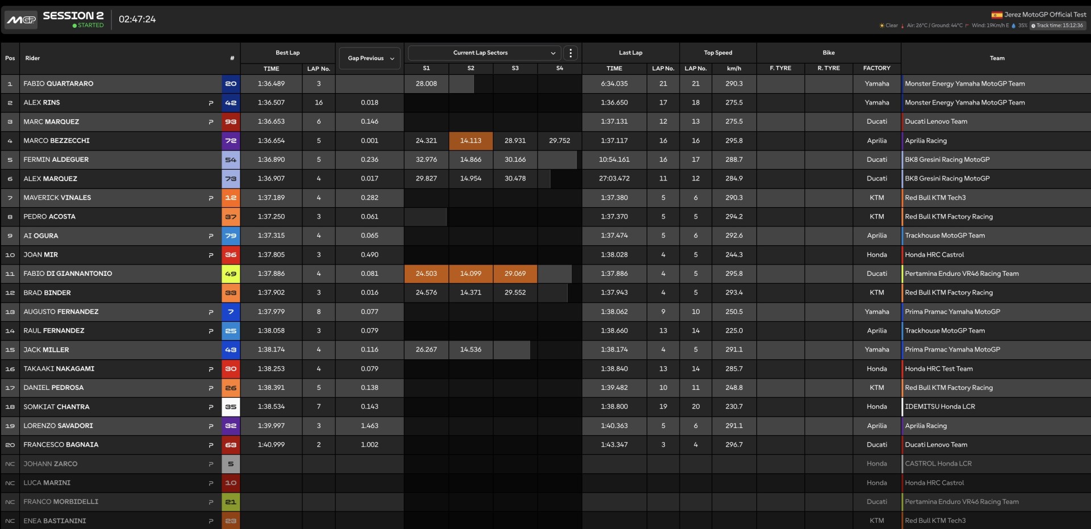Click Jerez MotoGP Official Test title
This screenshot has width=1091, height=529.
[1045, 15]
